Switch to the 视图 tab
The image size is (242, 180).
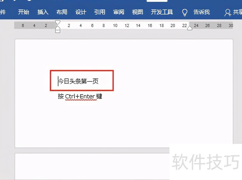point(138,12)
